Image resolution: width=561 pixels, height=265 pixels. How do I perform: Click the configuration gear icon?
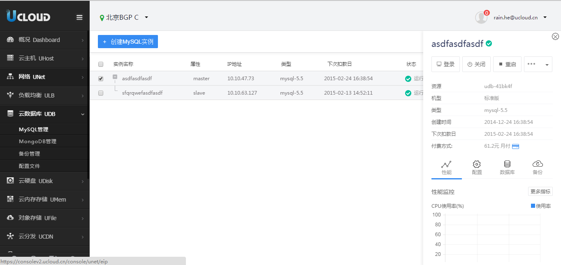pyautogui.click(x=477, y=164)
